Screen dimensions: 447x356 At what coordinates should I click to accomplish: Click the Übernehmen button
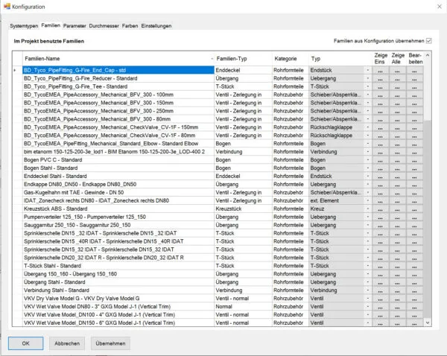click(x=110, y=343)
